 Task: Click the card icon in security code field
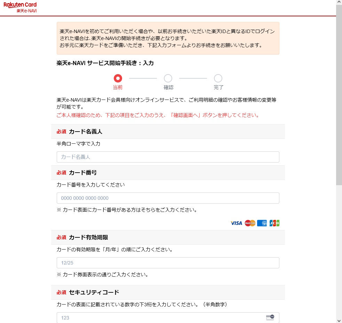tap(270, 317)
